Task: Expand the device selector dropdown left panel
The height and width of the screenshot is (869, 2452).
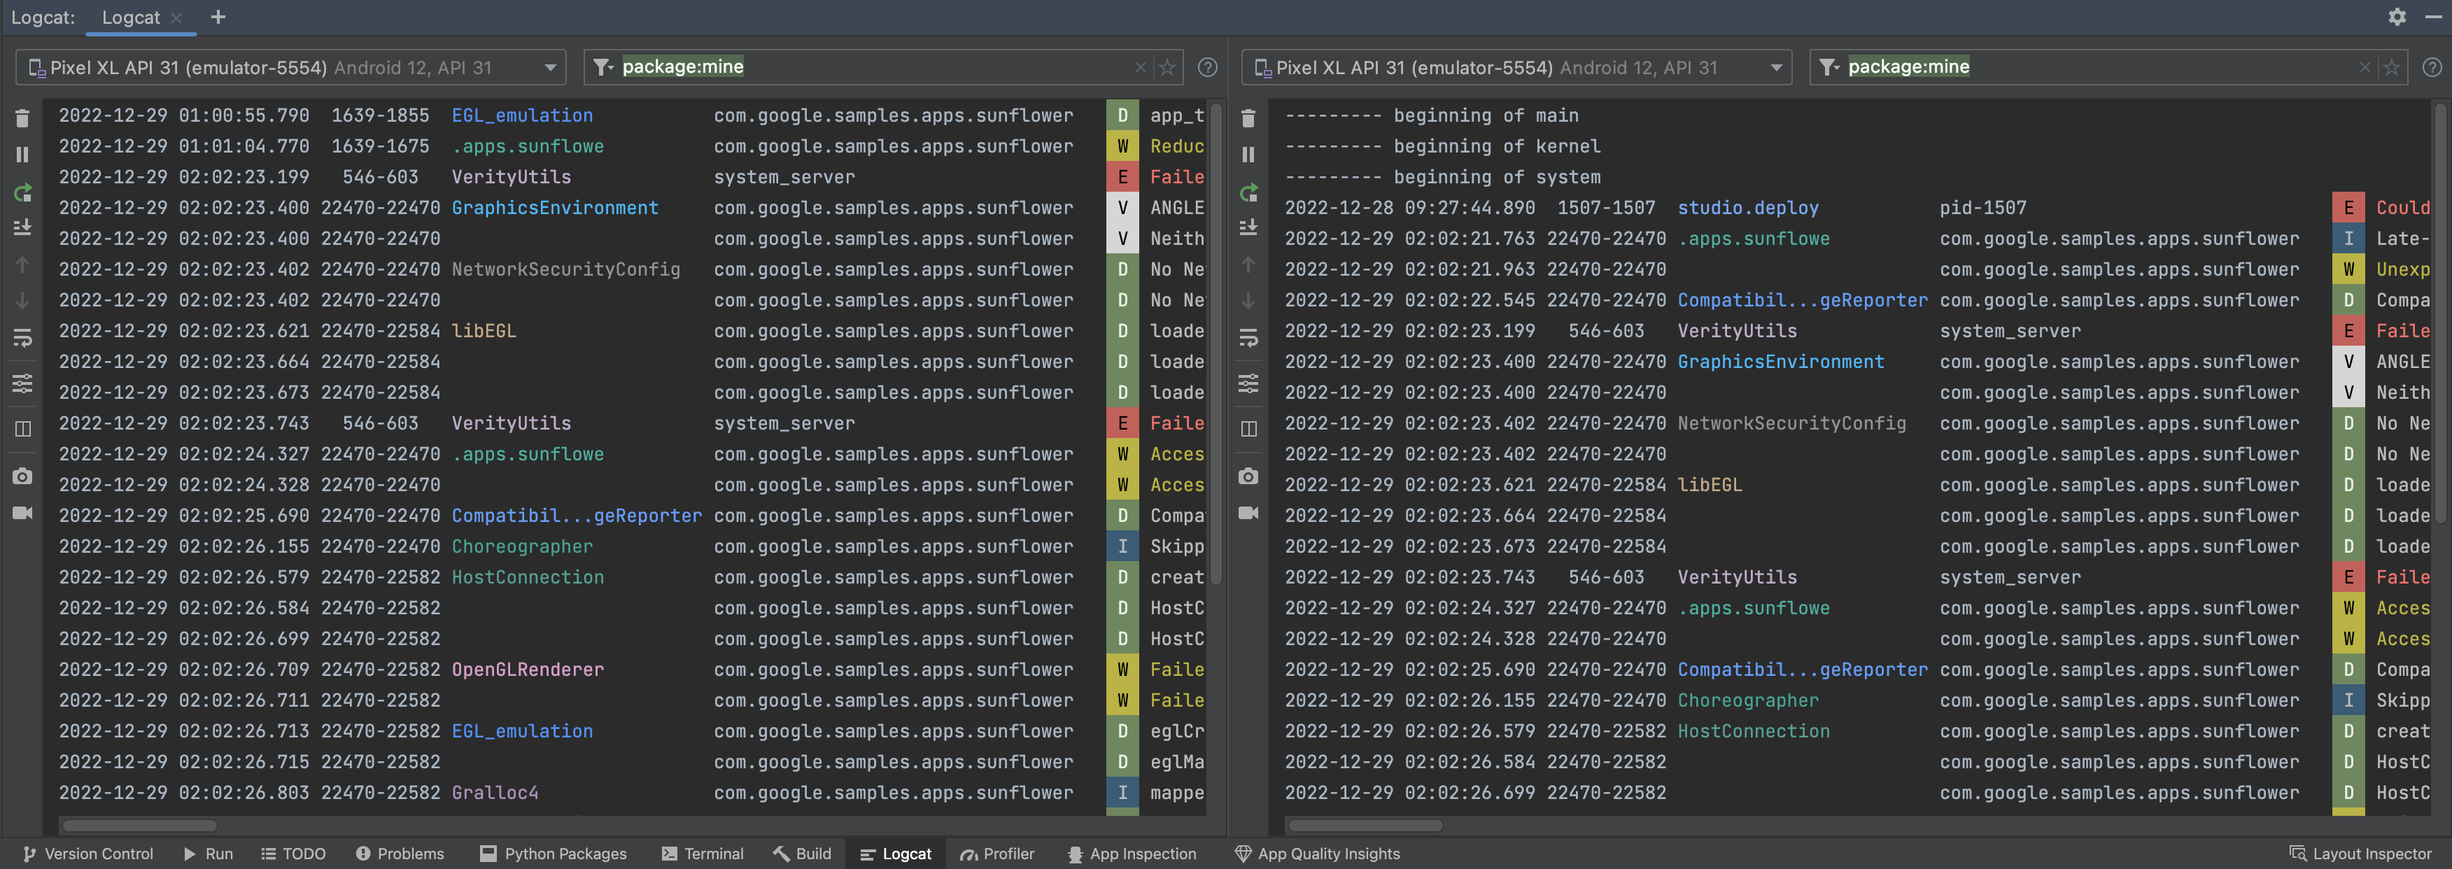Action: (x=546, y=69)
